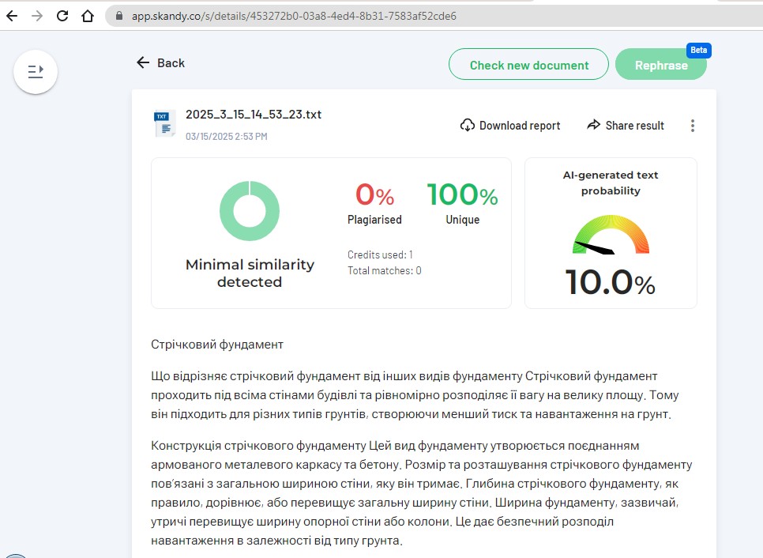Click the Rephrase button

pyautogui.click(x=661, y=66)
